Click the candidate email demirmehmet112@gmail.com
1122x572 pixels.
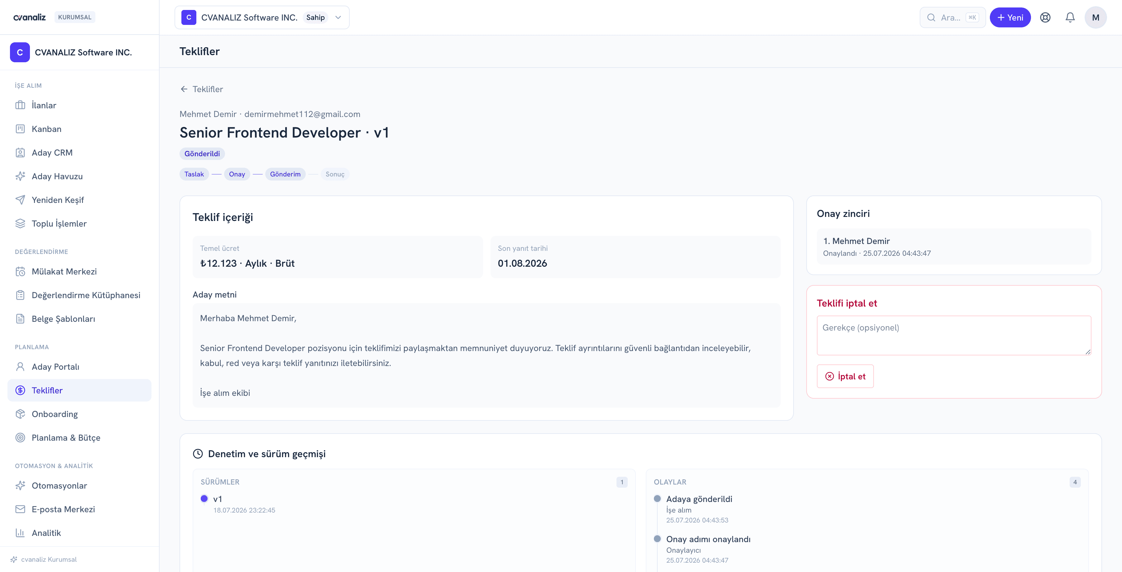pos(302,114)
